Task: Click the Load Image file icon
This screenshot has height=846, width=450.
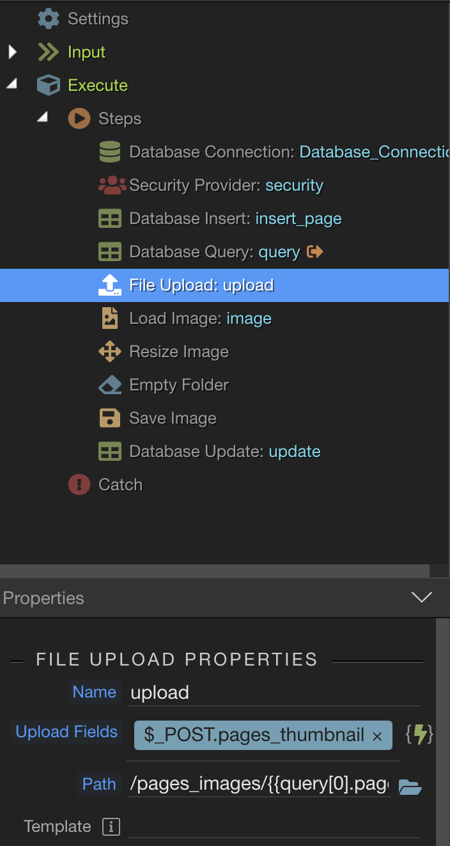Action: [110, 318]
